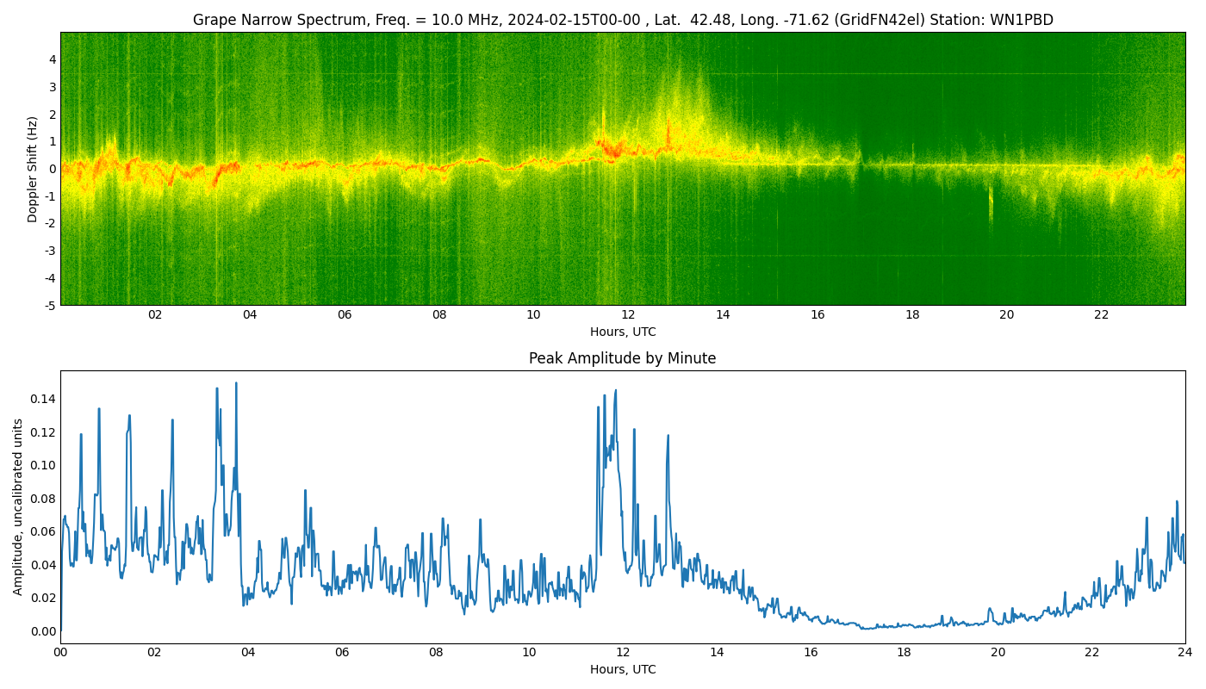The height and width of the screenshot is (689, 1206).
Task: Select the "Doppler Shift (Hz)" axis label
Action: (33, 169)
